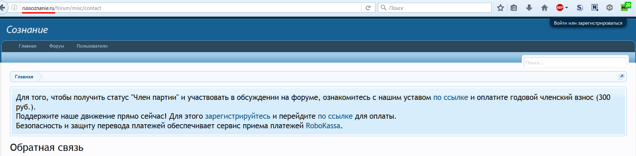
Task: Show bookmarks list icon in toolbar
Action: [514, 8]
